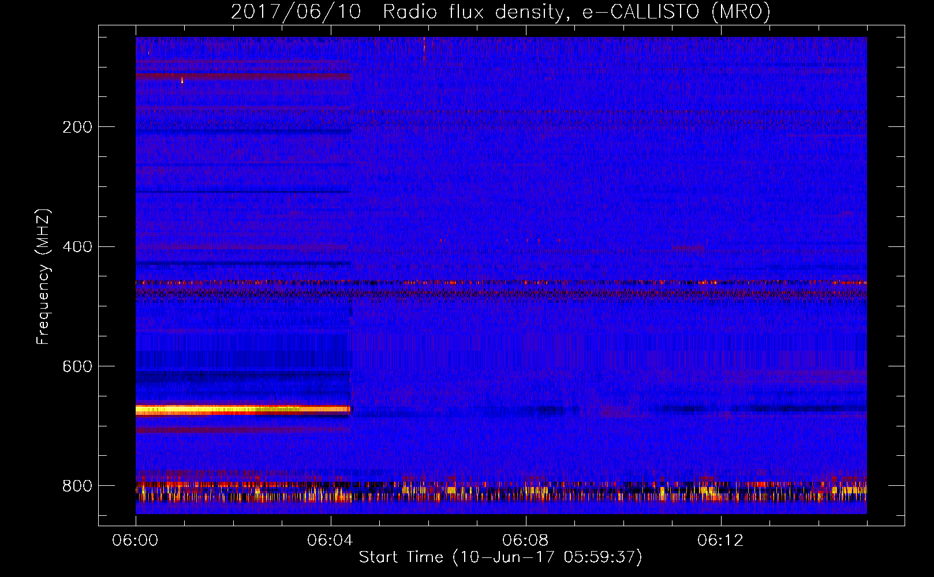Click the 06:04 time tick label
Image resolution: width=934 pixels, height=577 pixels.
click(330, 540)
